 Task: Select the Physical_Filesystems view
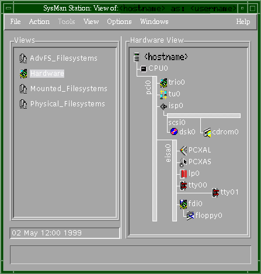coord(62,104)
